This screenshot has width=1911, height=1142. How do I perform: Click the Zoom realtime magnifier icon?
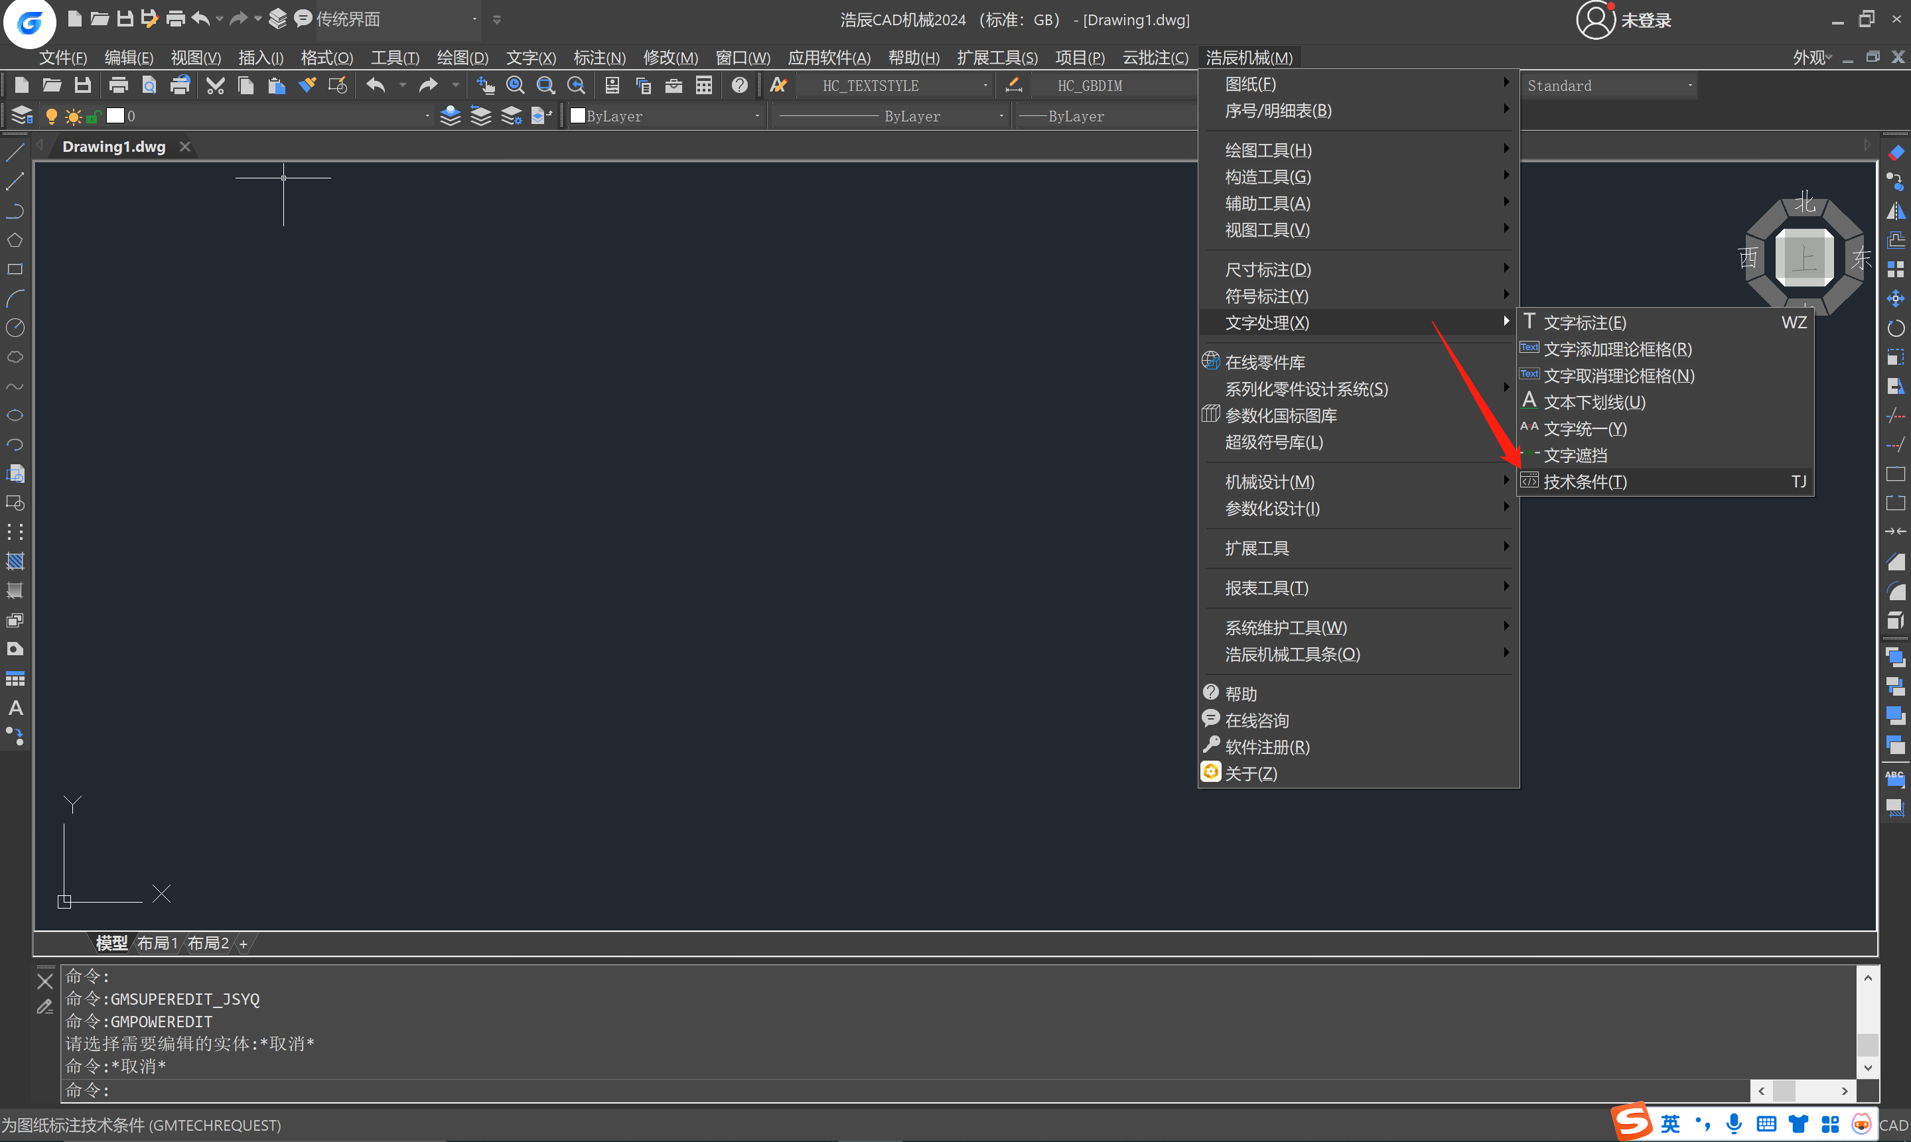click(x=515, y=86)
